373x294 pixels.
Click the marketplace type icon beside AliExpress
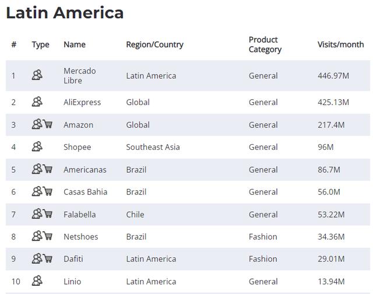pos(37,101)
